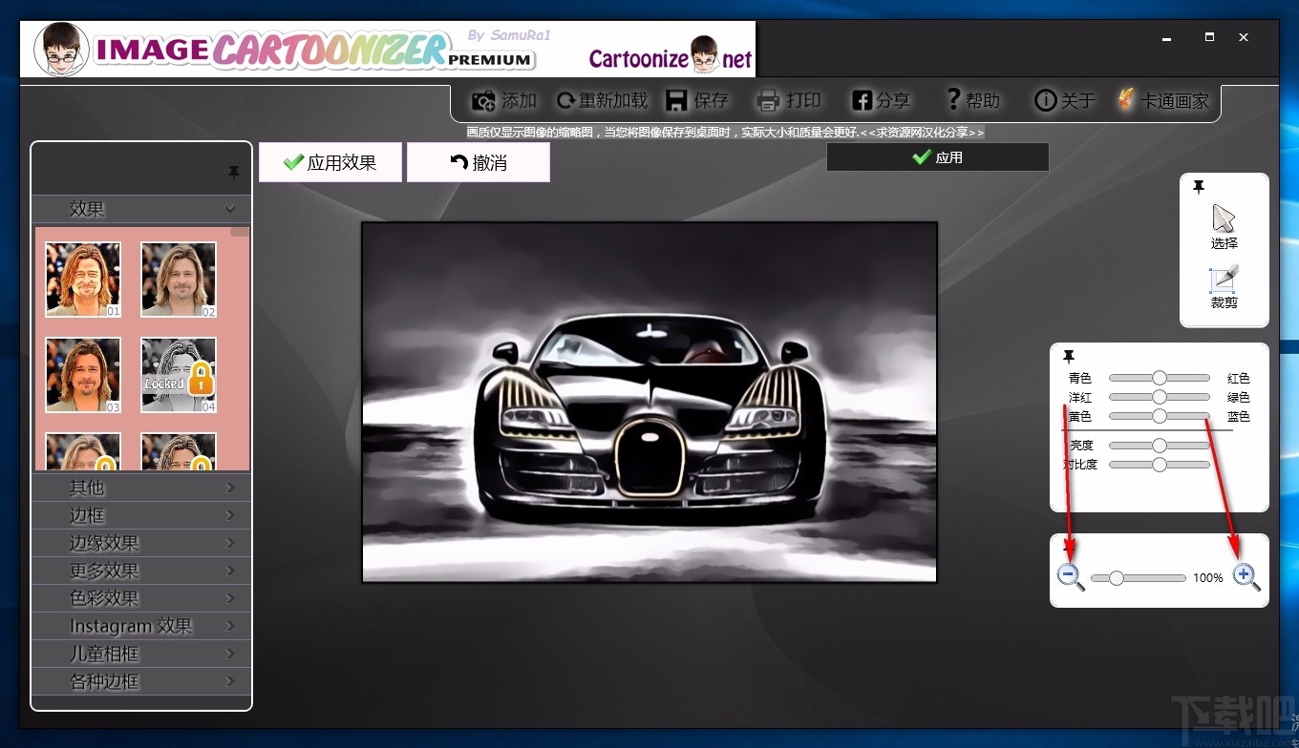
Task: Open 卡通画家 paintbrush icon
Action: pyautogui.click(x=1127, y=99)
